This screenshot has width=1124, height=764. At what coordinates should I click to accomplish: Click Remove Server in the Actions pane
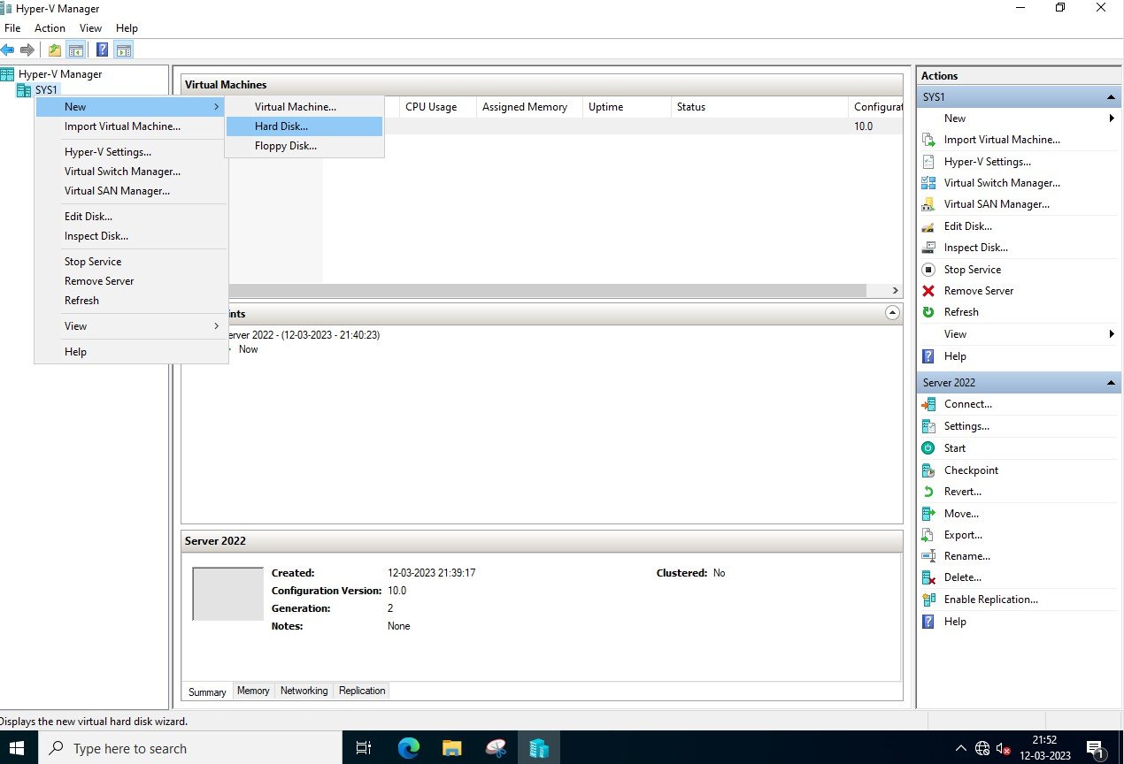click(x=979, y=291)
